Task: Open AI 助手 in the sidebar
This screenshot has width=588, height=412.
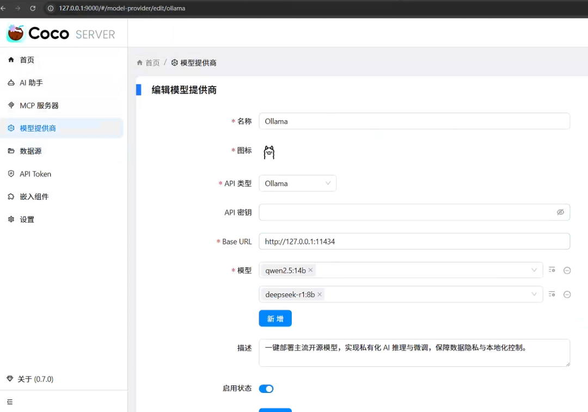Action: click(62, 83)
